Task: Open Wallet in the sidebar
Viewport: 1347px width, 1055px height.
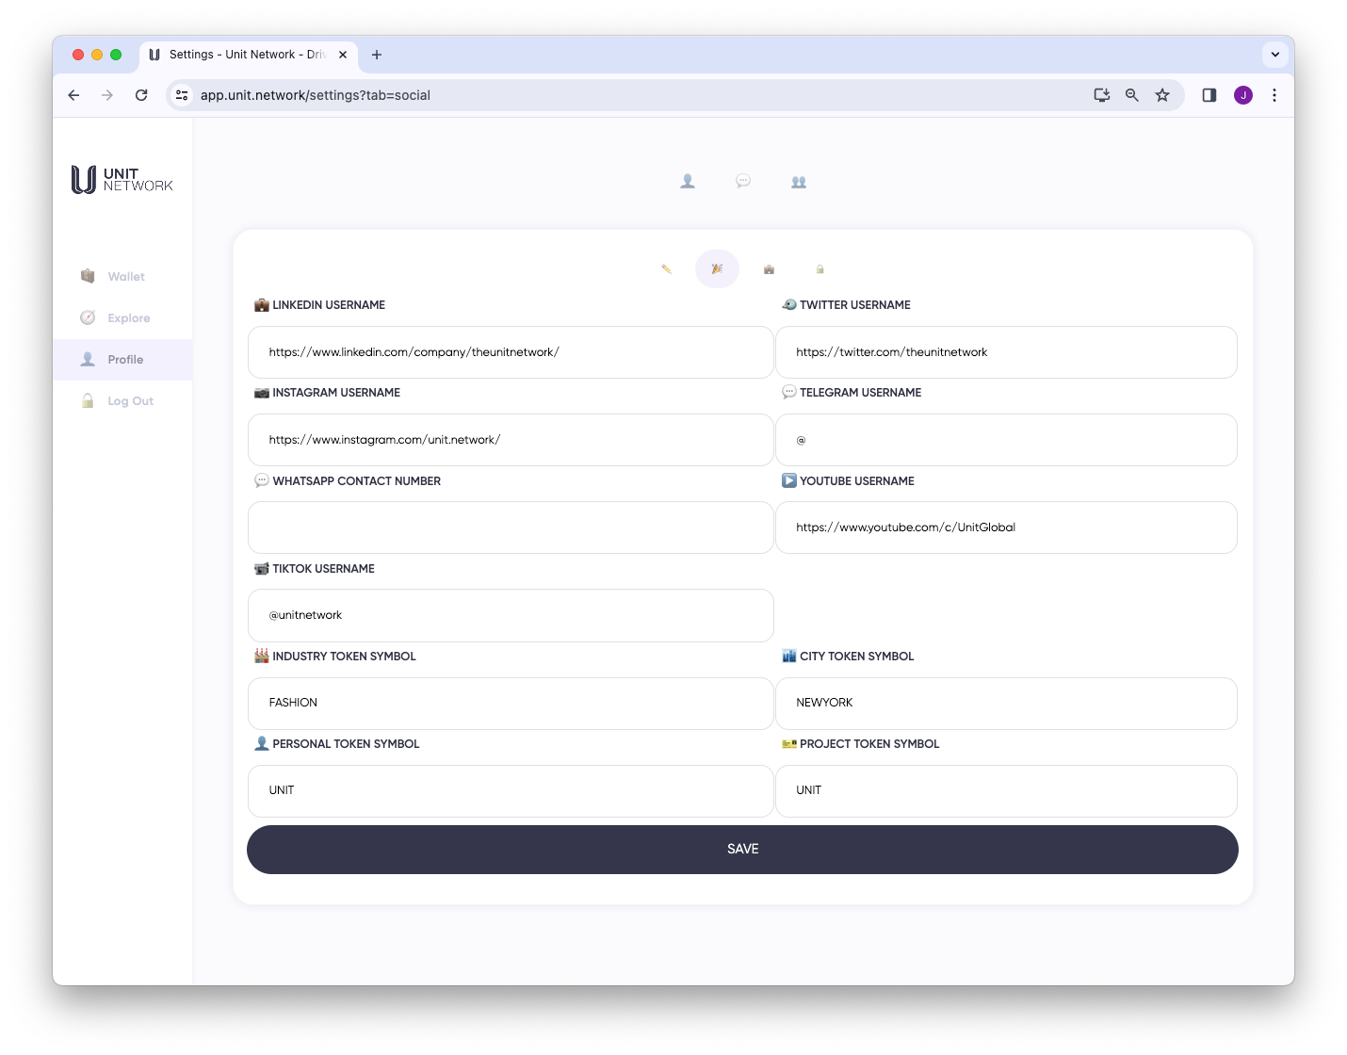Action: click(125, 277)
